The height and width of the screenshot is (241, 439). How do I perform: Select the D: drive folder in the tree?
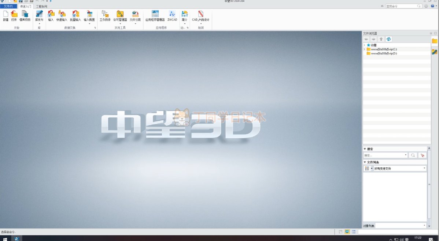point(384,53)
